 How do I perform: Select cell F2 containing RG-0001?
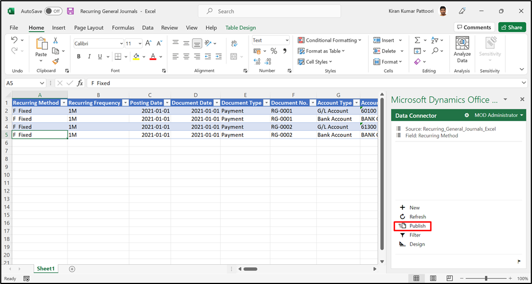(293, 110)
